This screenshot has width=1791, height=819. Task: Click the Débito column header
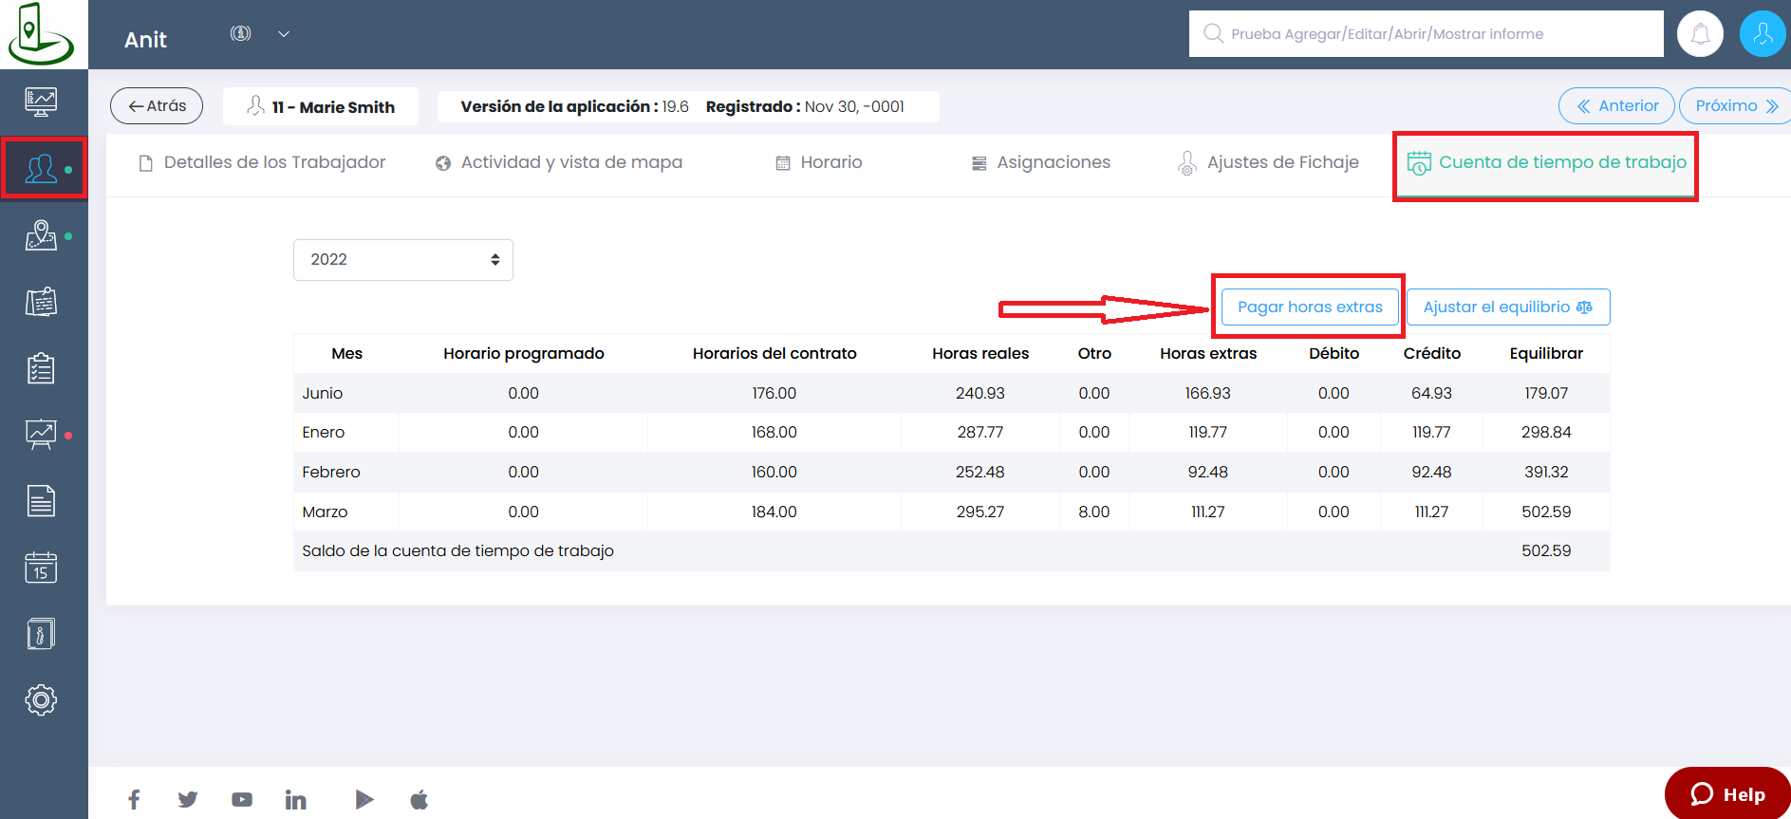coord(1334,353)
